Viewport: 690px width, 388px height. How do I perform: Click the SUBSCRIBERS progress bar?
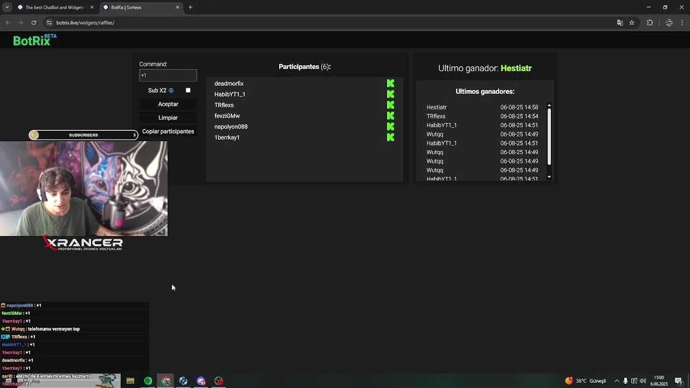[x=84, y=135]
